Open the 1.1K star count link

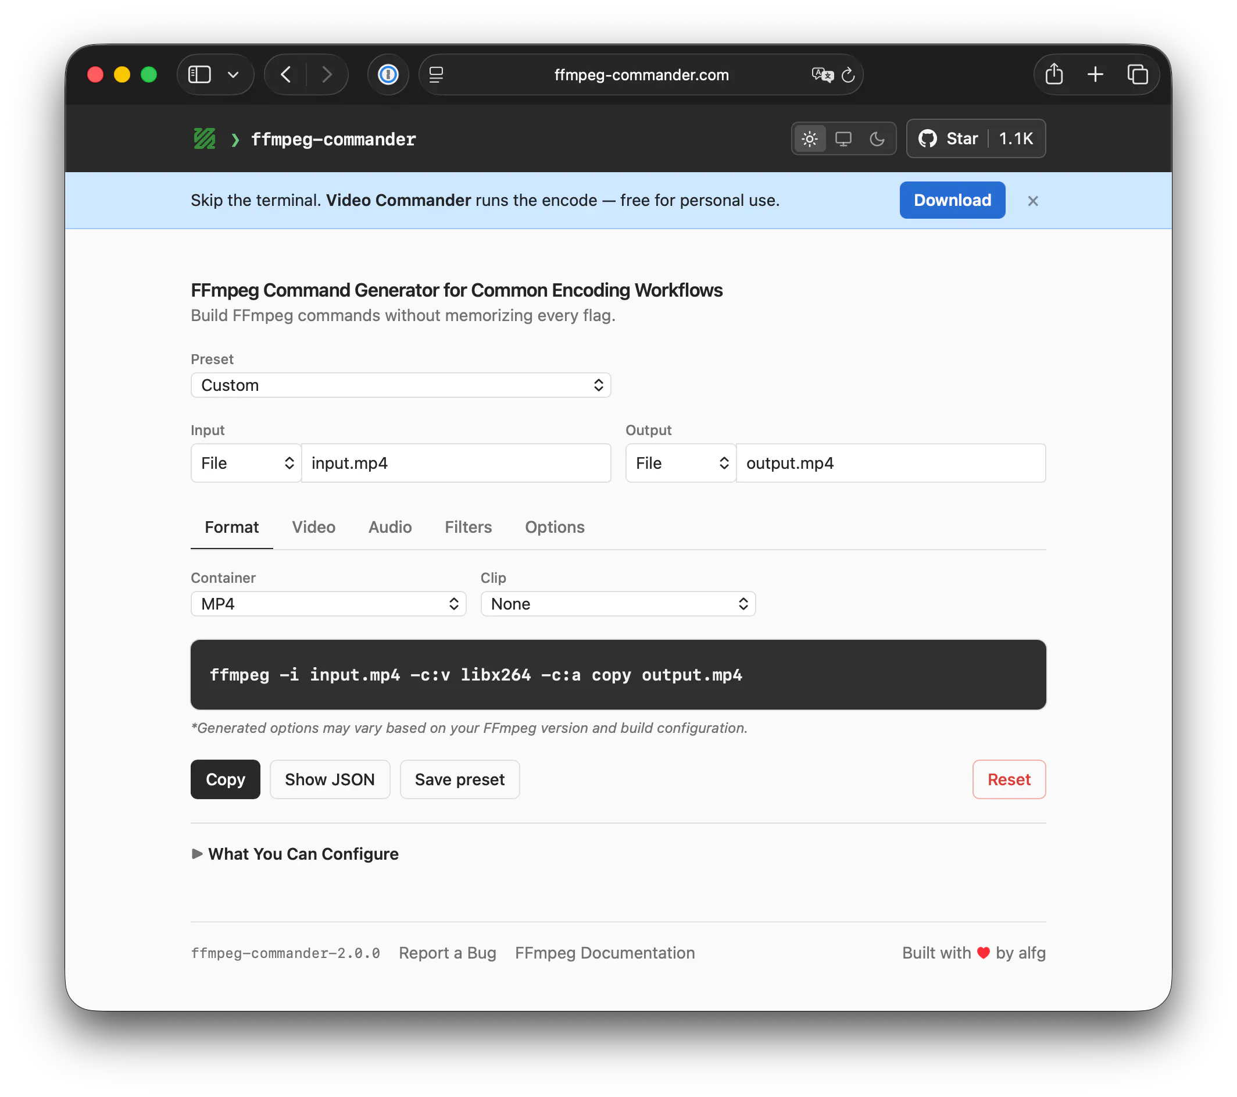tap(1016, 138)
